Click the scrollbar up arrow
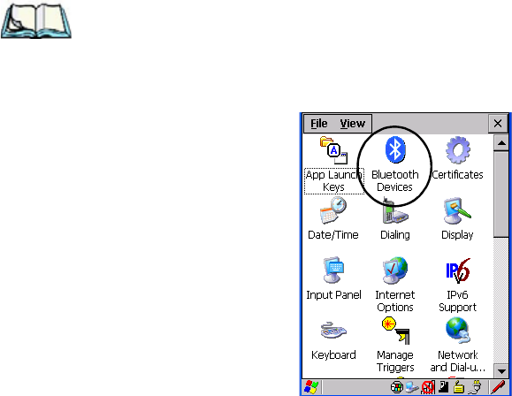The height and width of the screenshot is (396, 512). tap(501, 143)
